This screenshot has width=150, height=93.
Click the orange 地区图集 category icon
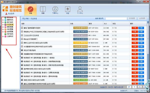5,29
